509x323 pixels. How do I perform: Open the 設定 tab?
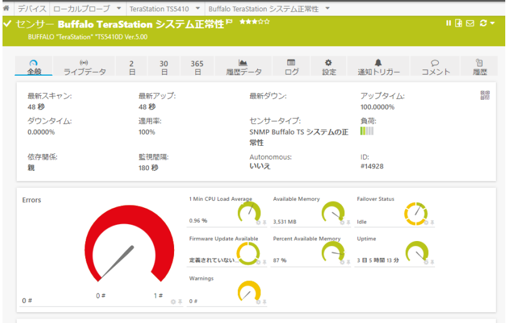coord(329,66)
